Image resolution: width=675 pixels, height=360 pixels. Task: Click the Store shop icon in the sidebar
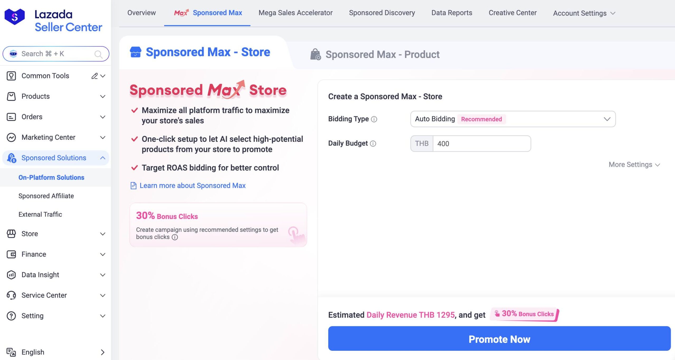tap(11, 234)
